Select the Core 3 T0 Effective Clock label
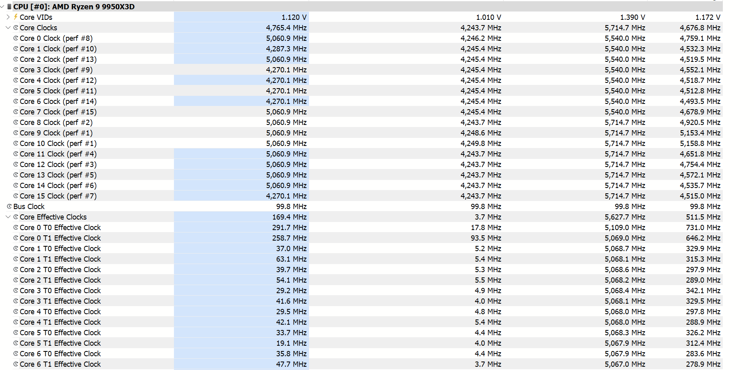The width and height of the screenshot is (754, 370). 60,291
